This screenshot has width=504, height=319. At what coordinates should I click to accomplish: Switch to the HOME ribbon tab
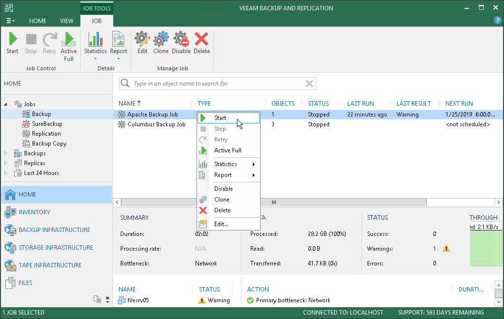pyautogui.click(x=37, y=21)
